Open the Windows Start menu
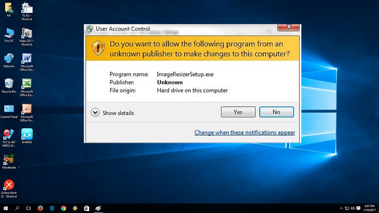Viewport: 379px width, 213px height. [5, 208]
